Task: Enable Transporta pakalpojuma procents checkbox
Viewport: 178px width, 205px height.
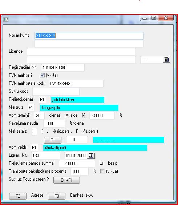Action: click(x=102, y=171)
